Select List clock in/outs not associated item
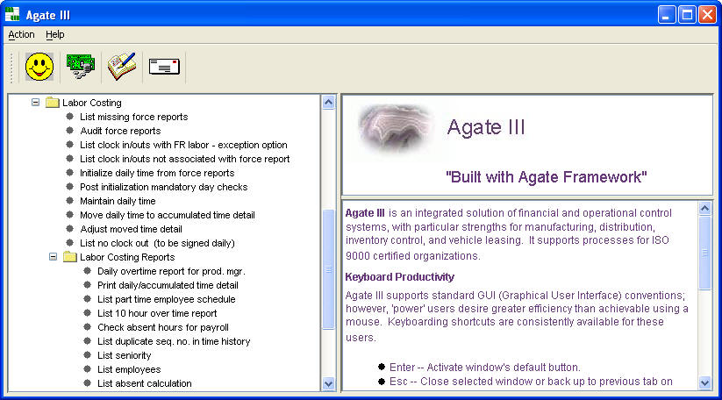This screenshot has height=400, width=722. click(x=184, y=159)
